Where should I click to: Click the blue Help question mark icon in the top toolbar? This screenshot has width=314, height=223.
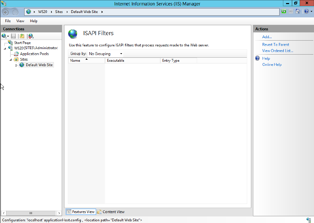(306, 11)
